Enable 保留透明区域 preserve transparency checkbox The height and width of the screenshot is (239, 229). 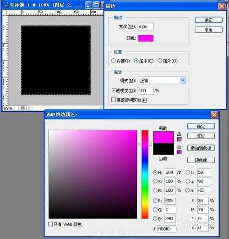pyautogui.click(x=114, y=100)
